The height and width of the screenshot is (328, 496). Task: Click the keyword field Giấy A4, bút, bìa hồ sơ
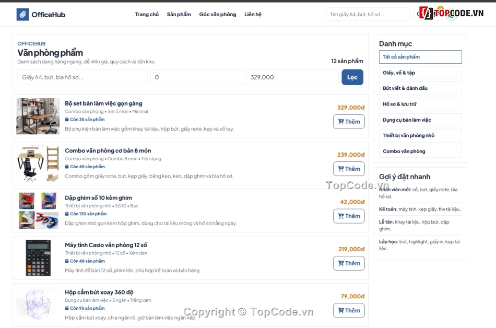click(x=82, y=77)
